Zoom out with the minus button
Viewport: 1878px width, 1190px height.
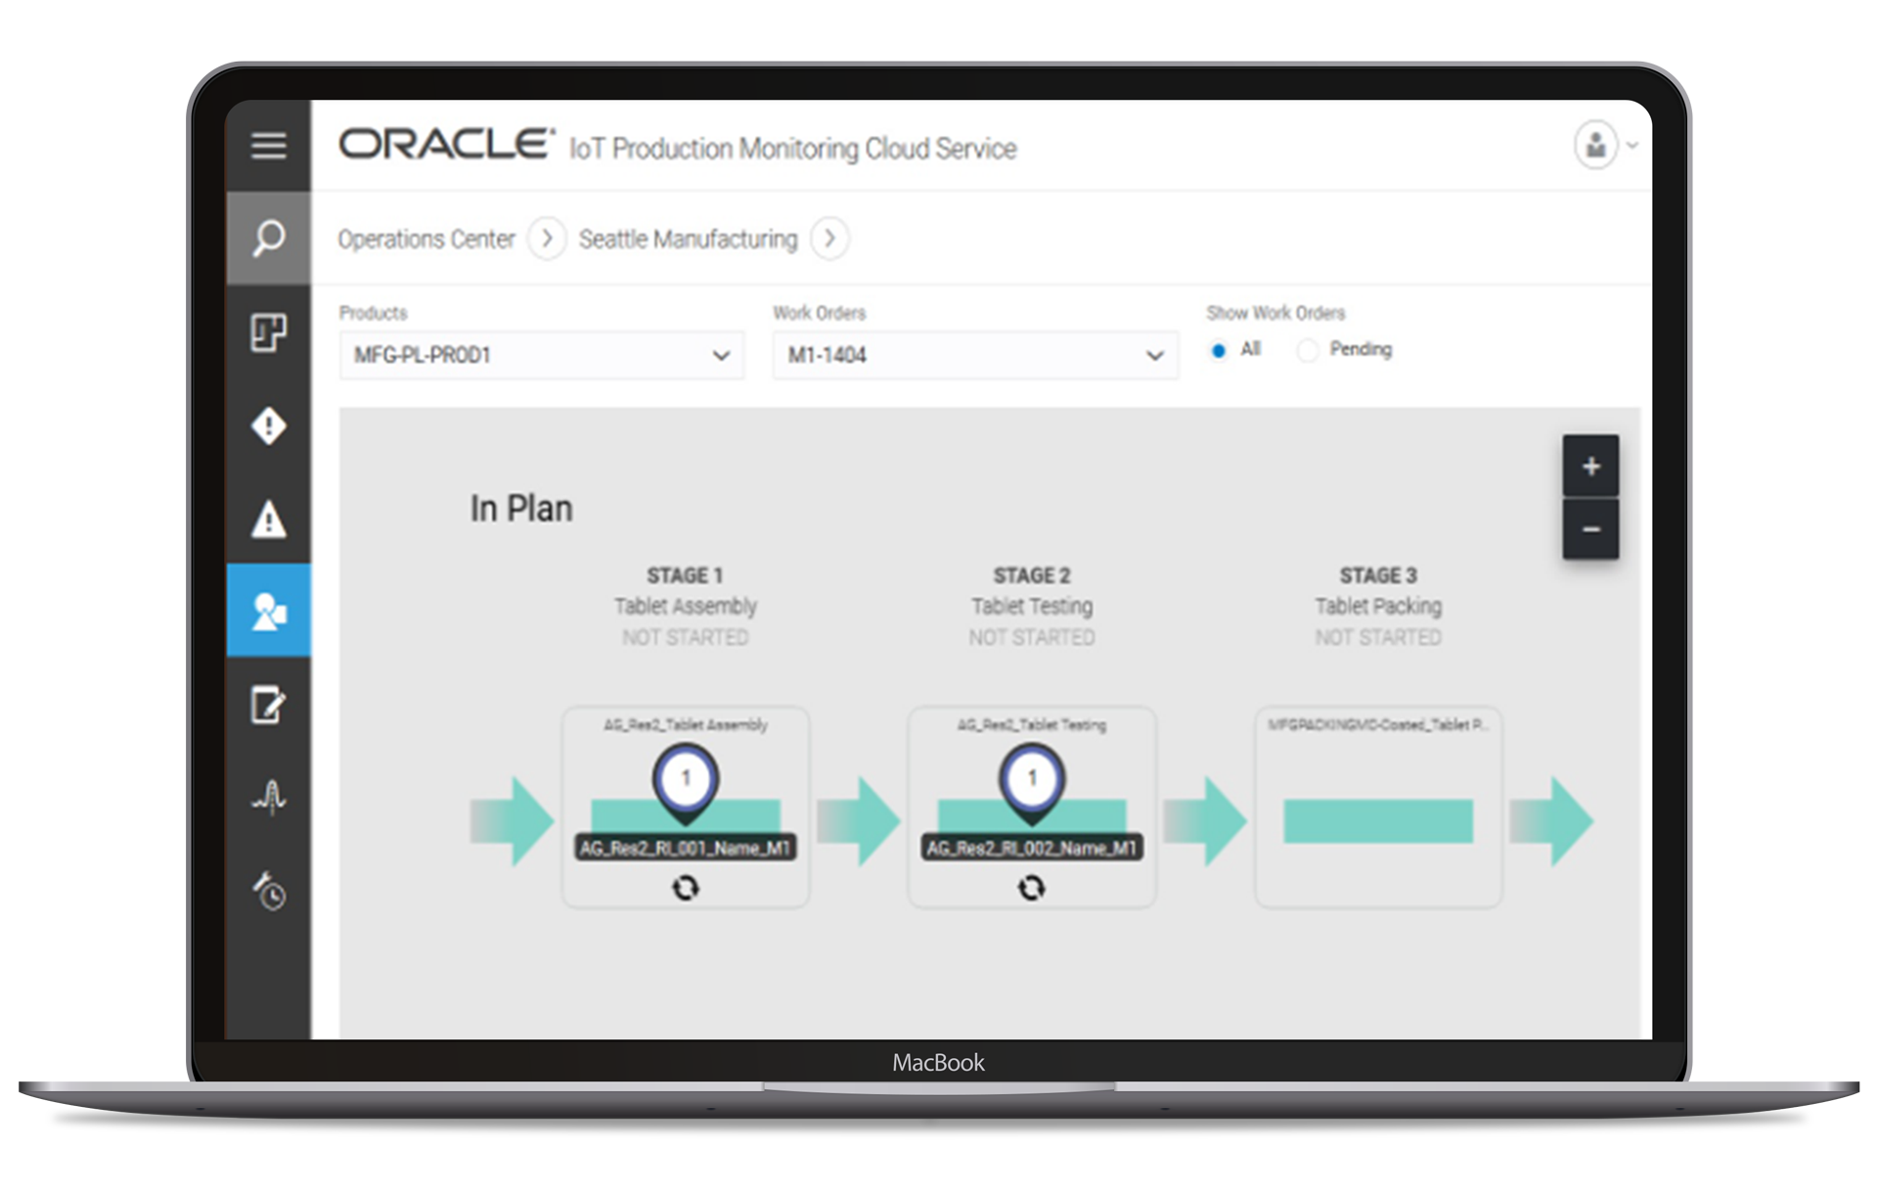(1590, 529)
